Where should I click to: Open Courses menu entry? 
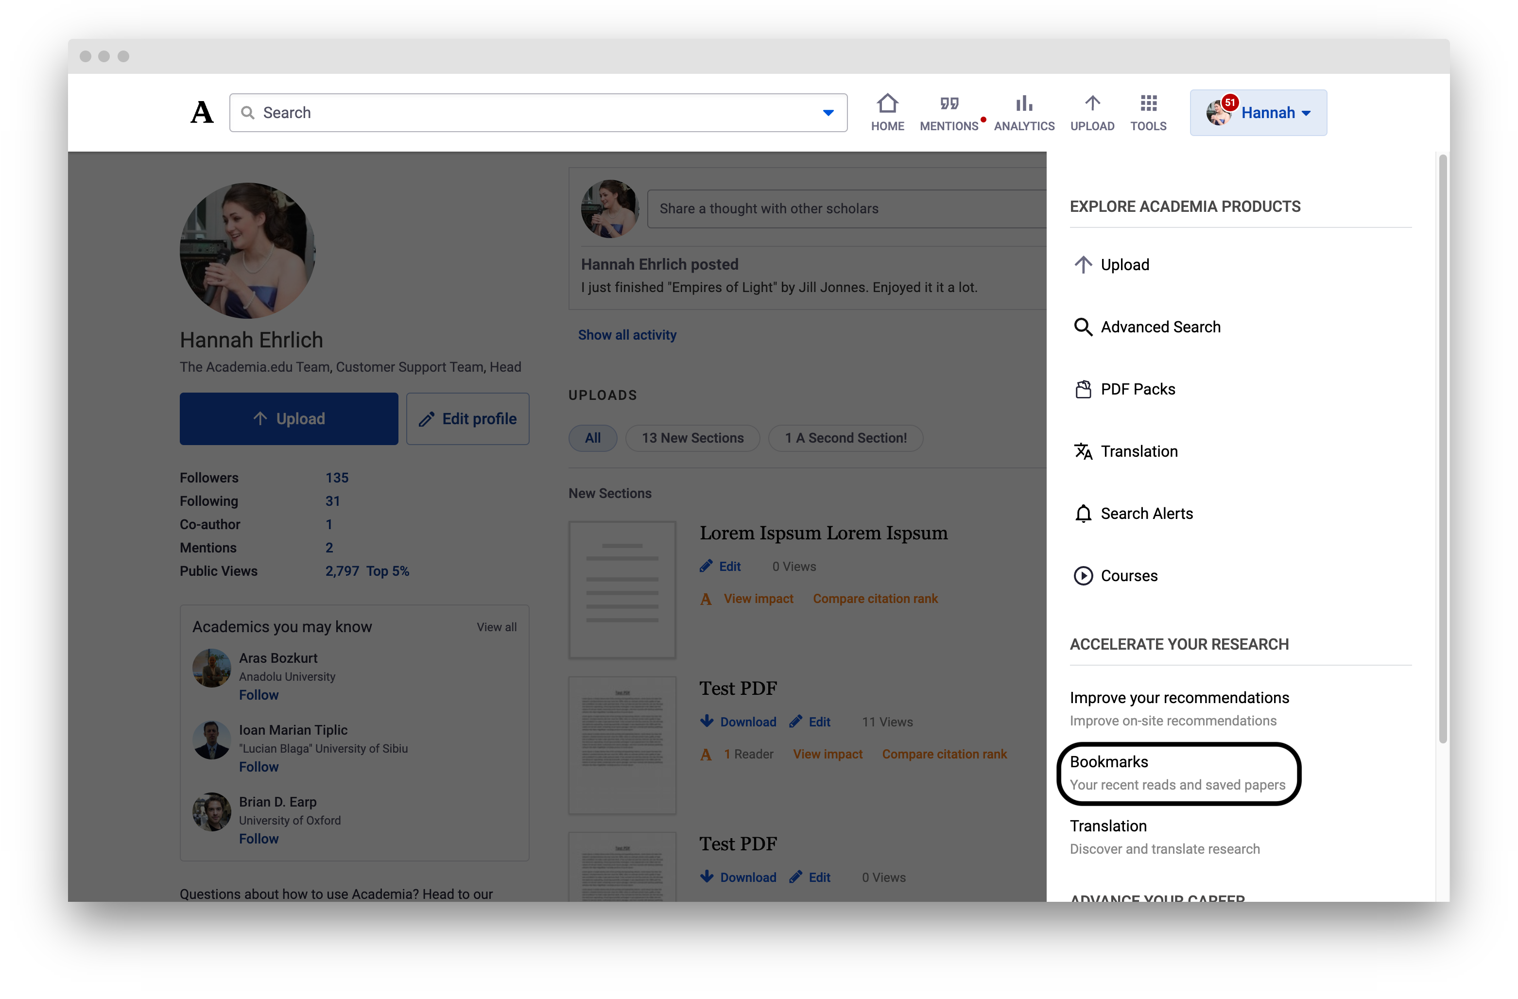tap(1129, 576)
